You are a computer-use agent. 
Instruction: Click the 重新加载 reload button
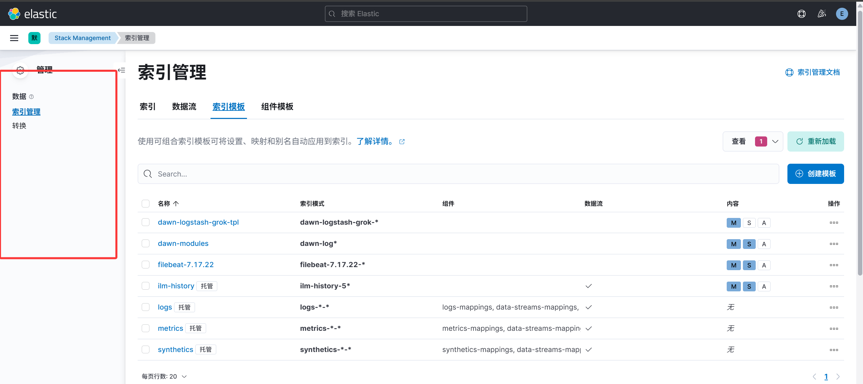tap(815, 141)
